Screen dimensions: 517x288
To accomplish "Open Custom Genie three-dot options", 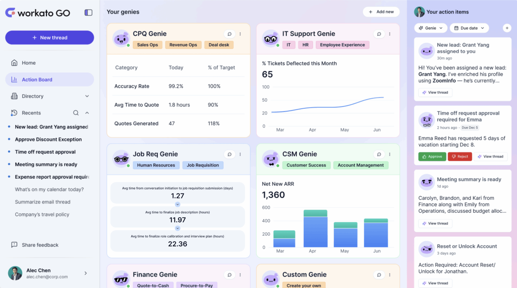I will [x=390, y=275].
